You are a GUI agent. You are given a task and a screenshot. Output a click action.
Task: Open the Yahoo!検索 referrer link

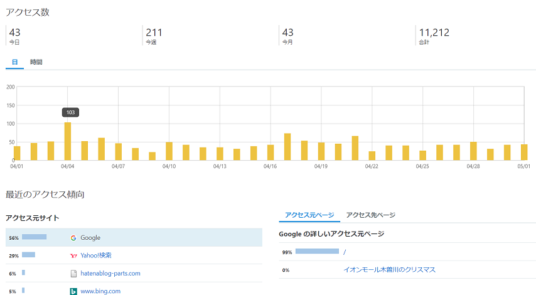96,255
